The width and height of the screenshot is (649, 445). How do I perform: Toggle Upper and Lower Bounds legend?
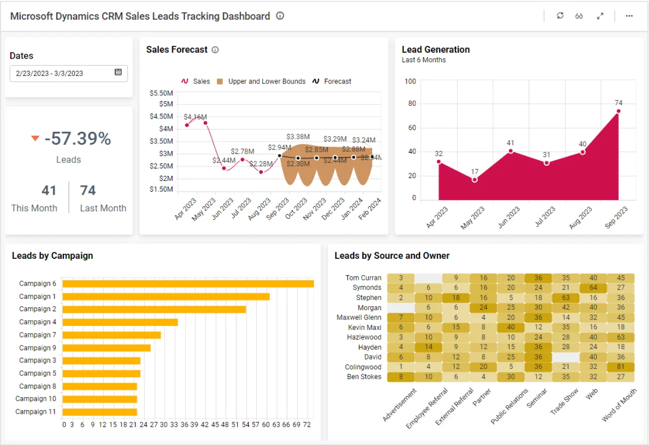click(261, 81)
